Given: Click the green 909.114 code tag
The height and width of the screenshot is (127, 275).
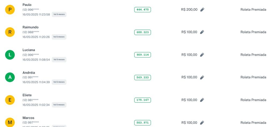Looking at the screenshot, I should pyautogui.click(x=143, y=55).
